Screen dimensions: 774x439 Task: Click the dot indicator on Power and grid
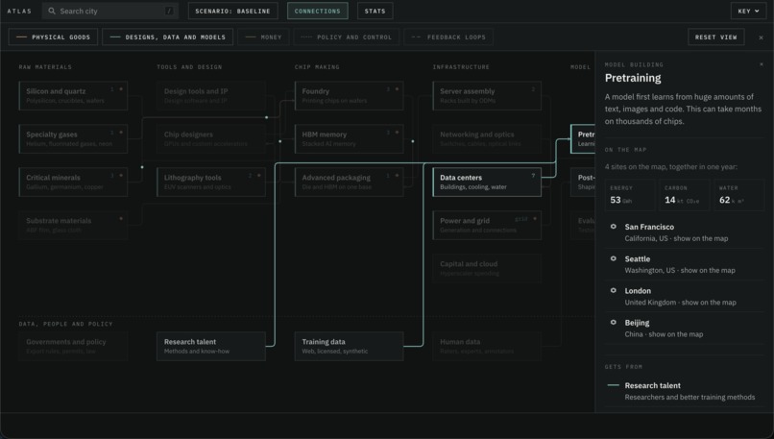(x=535, y=219)
